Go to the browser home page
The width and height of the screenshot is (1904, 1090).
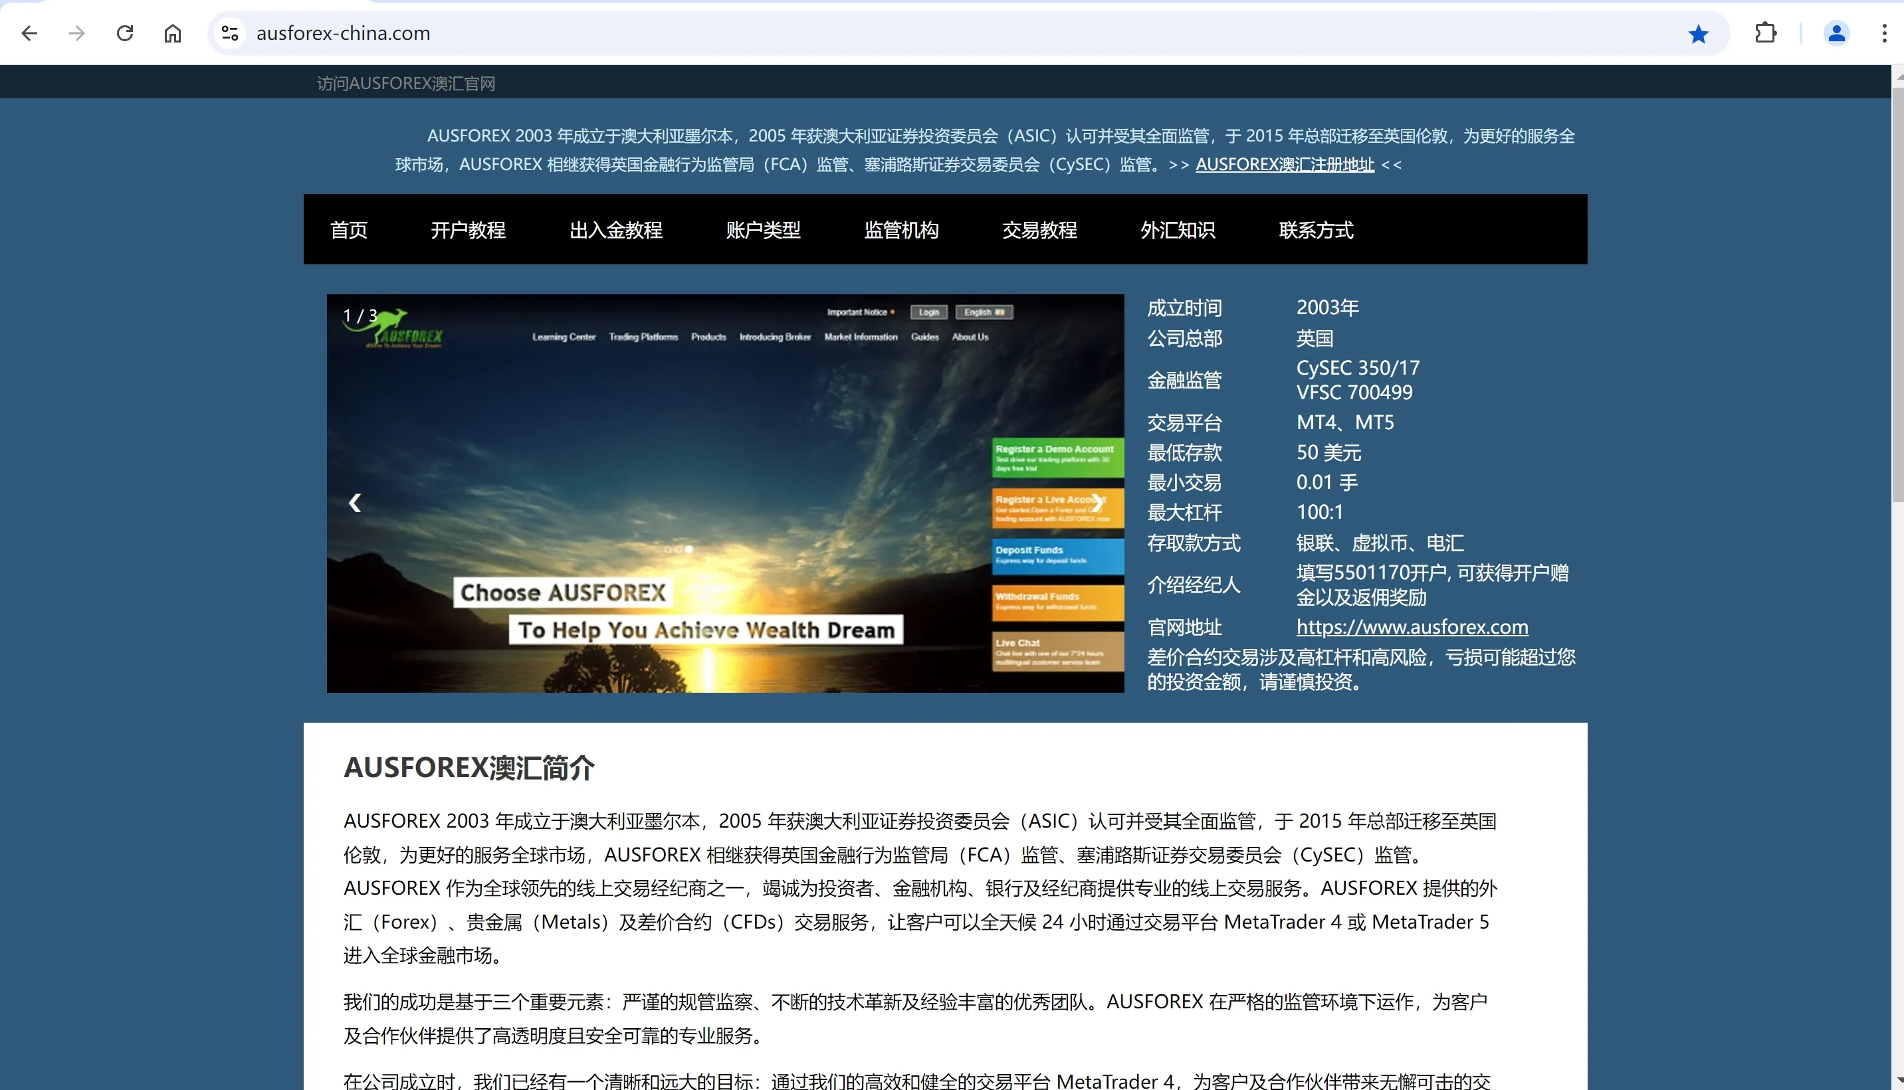(x=173, y=33)
